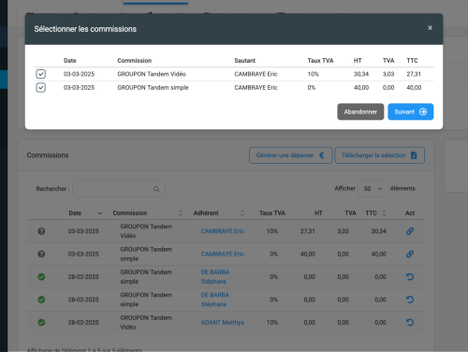Screen dimensions: 468x352
Task: Click the Taux TVA header in the dialog
Action: (320, 61)
